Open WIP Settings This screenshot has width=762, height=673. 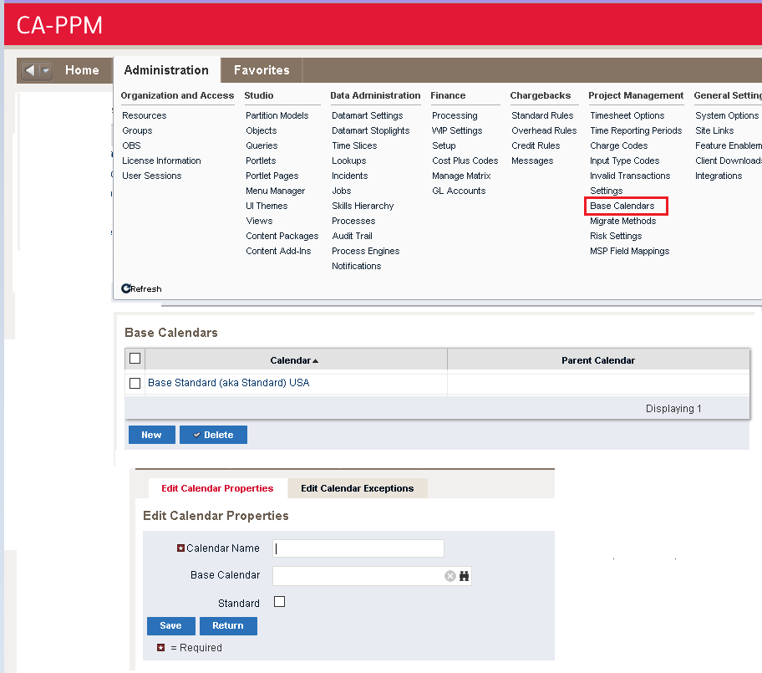click(457, 130)
